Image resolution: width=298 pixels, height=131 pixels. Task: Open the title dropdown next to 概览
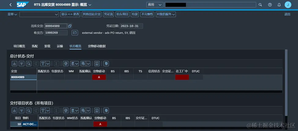90,5
